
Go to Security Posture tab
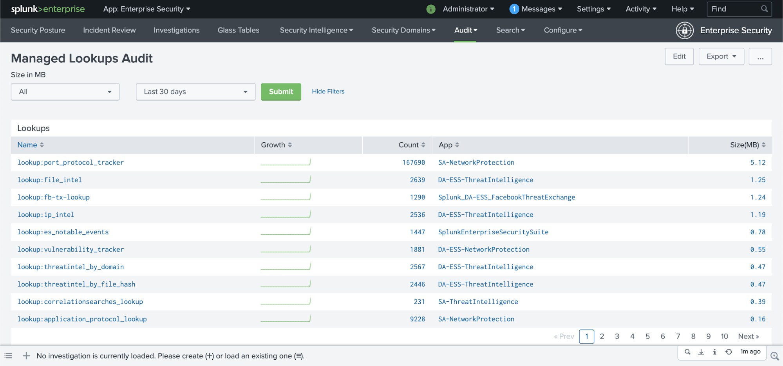point(38,30)
